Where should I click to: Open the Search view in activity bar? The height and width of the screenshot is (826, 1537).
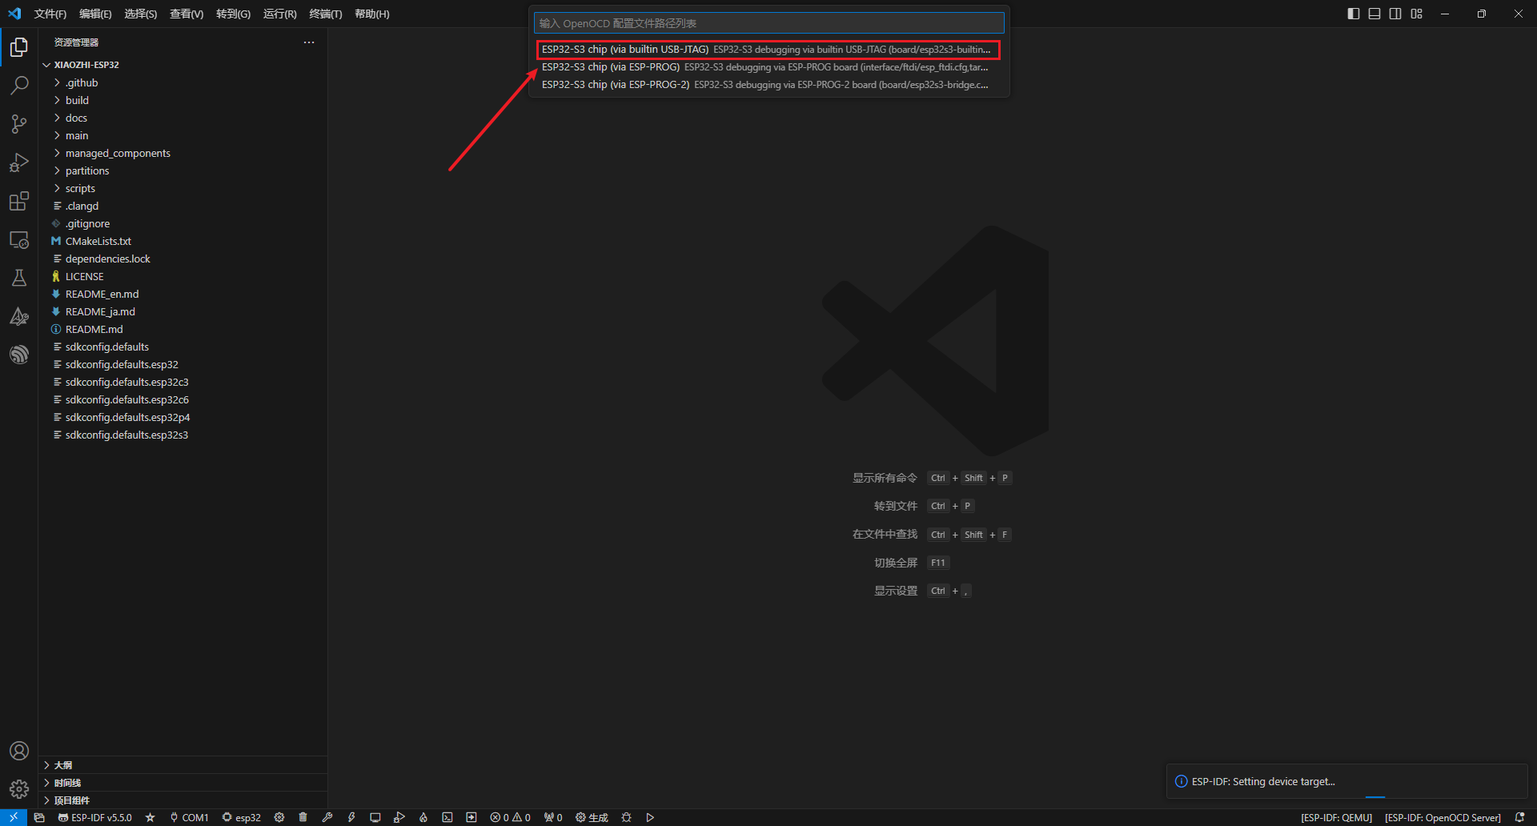19,85
